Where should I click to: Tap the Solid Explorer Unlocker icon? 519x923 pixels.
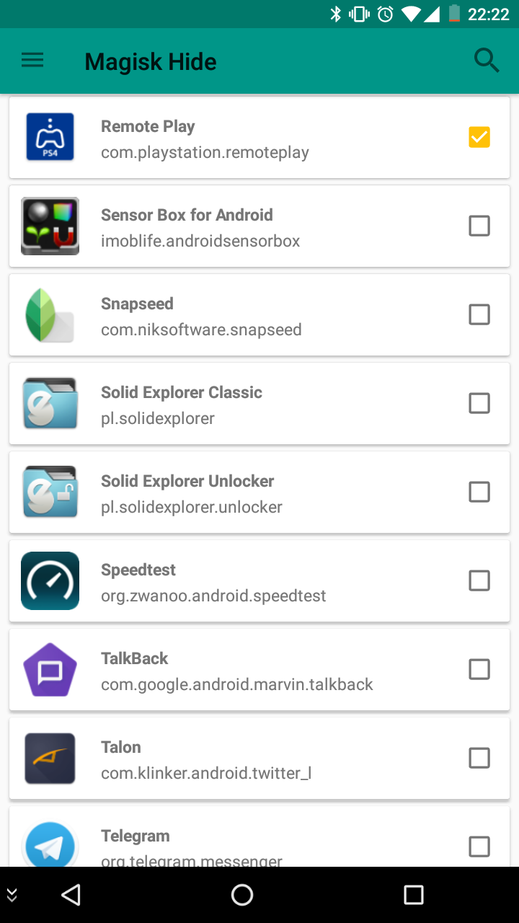point(50,492)
